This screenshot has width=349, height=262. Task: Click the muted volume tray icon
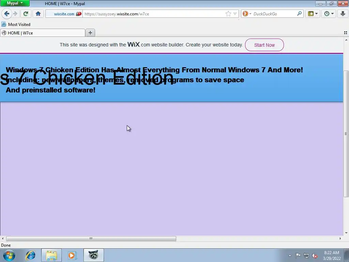tap(315, 256)
